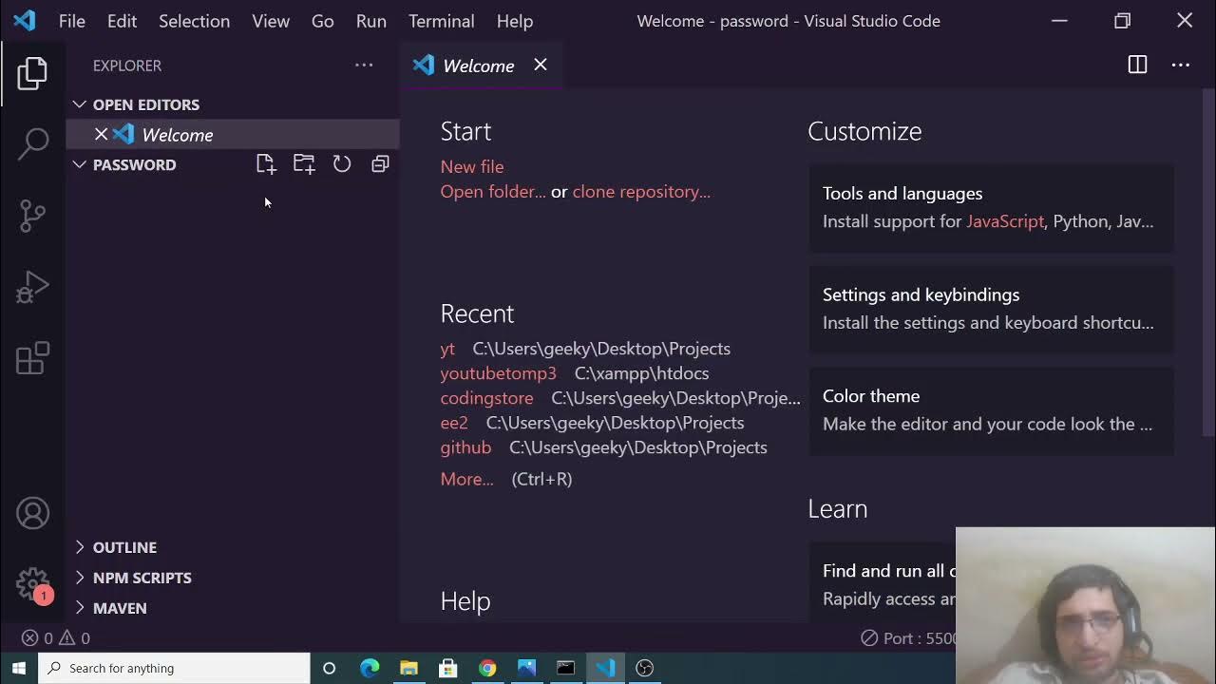Open editor more actions ellipsis

click(x=1181, y=65)
